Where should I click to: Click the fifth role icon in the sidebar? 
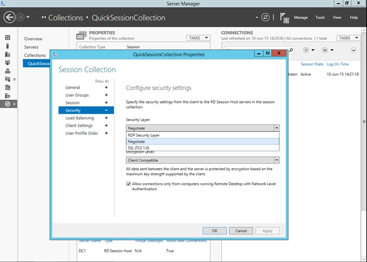[7, 71]
